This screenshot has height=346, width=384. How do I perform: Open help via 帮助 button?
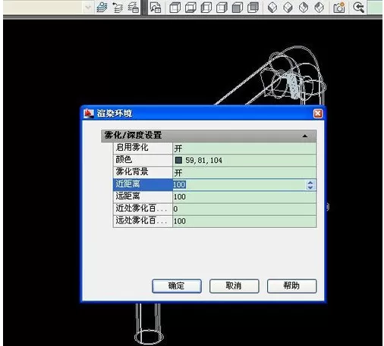[291, 286]
